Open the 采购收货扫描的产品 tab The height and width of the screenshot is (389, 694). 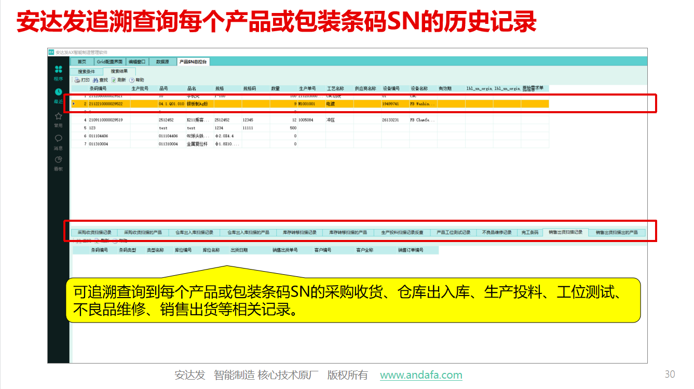pyautogui.click(x=143, y=232)
